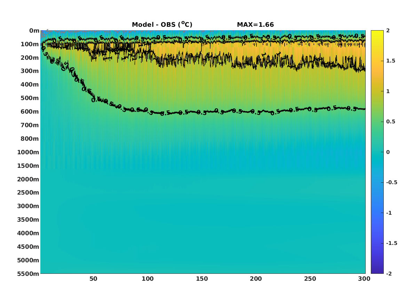Screen dimensions: 406x304
Task: Click the '5500m' depth axis label
Action: [28, 273]
